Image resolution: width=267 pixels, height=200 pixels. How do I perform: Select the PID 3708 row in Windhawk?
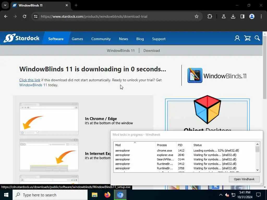pos(185,168)
